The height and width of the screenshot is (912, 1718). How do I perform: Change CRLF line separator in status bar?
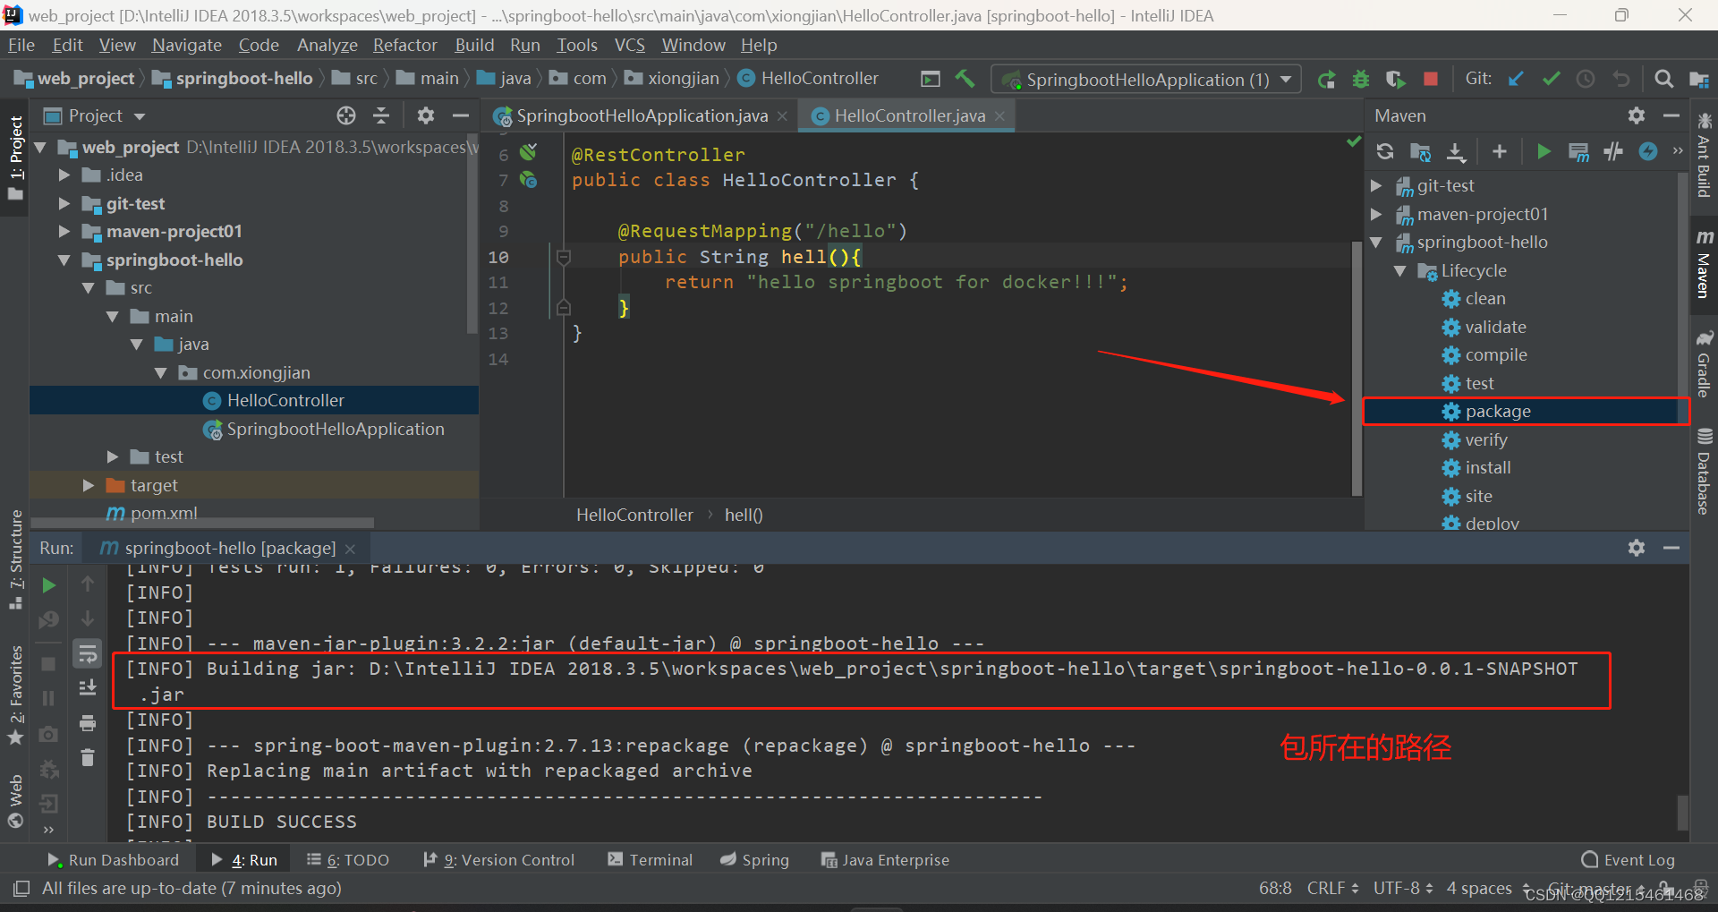[x=1332, y=888]
